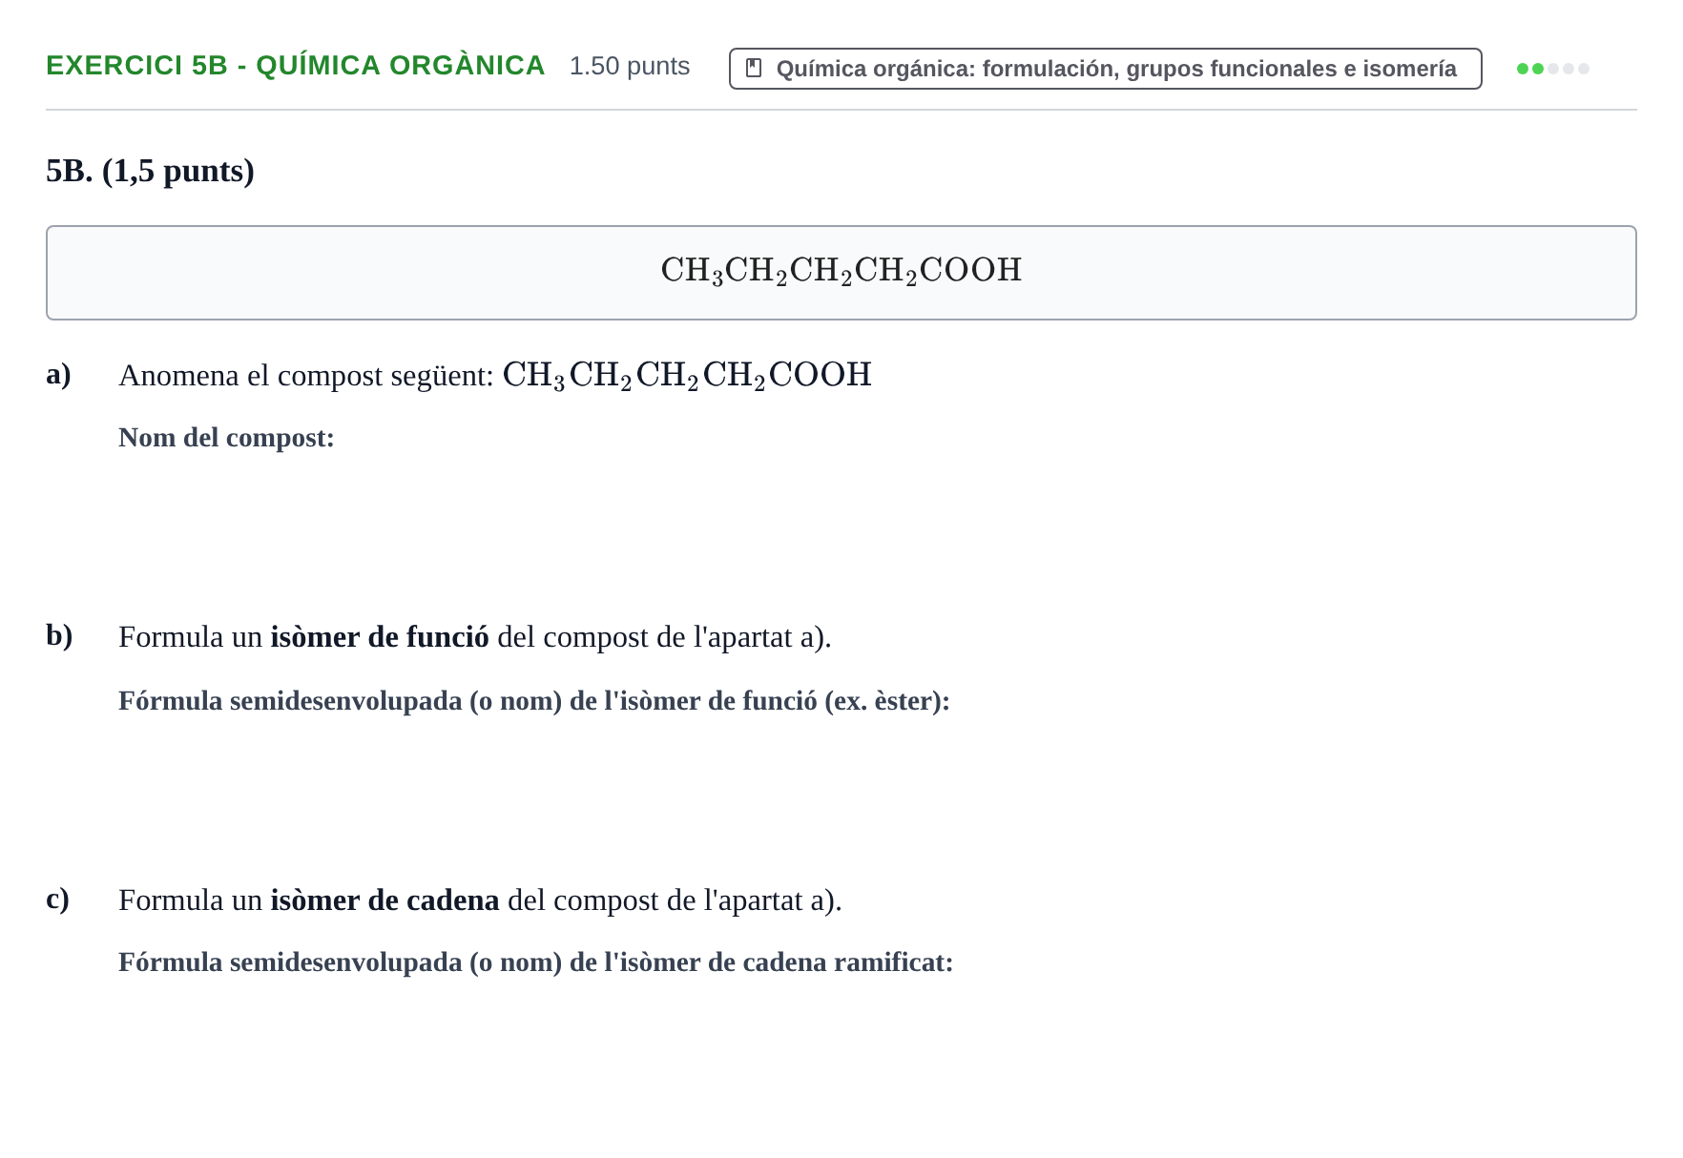1683x1158 pixels.
Task: Click the inline formula in question a)
Action: click(687, 376)
